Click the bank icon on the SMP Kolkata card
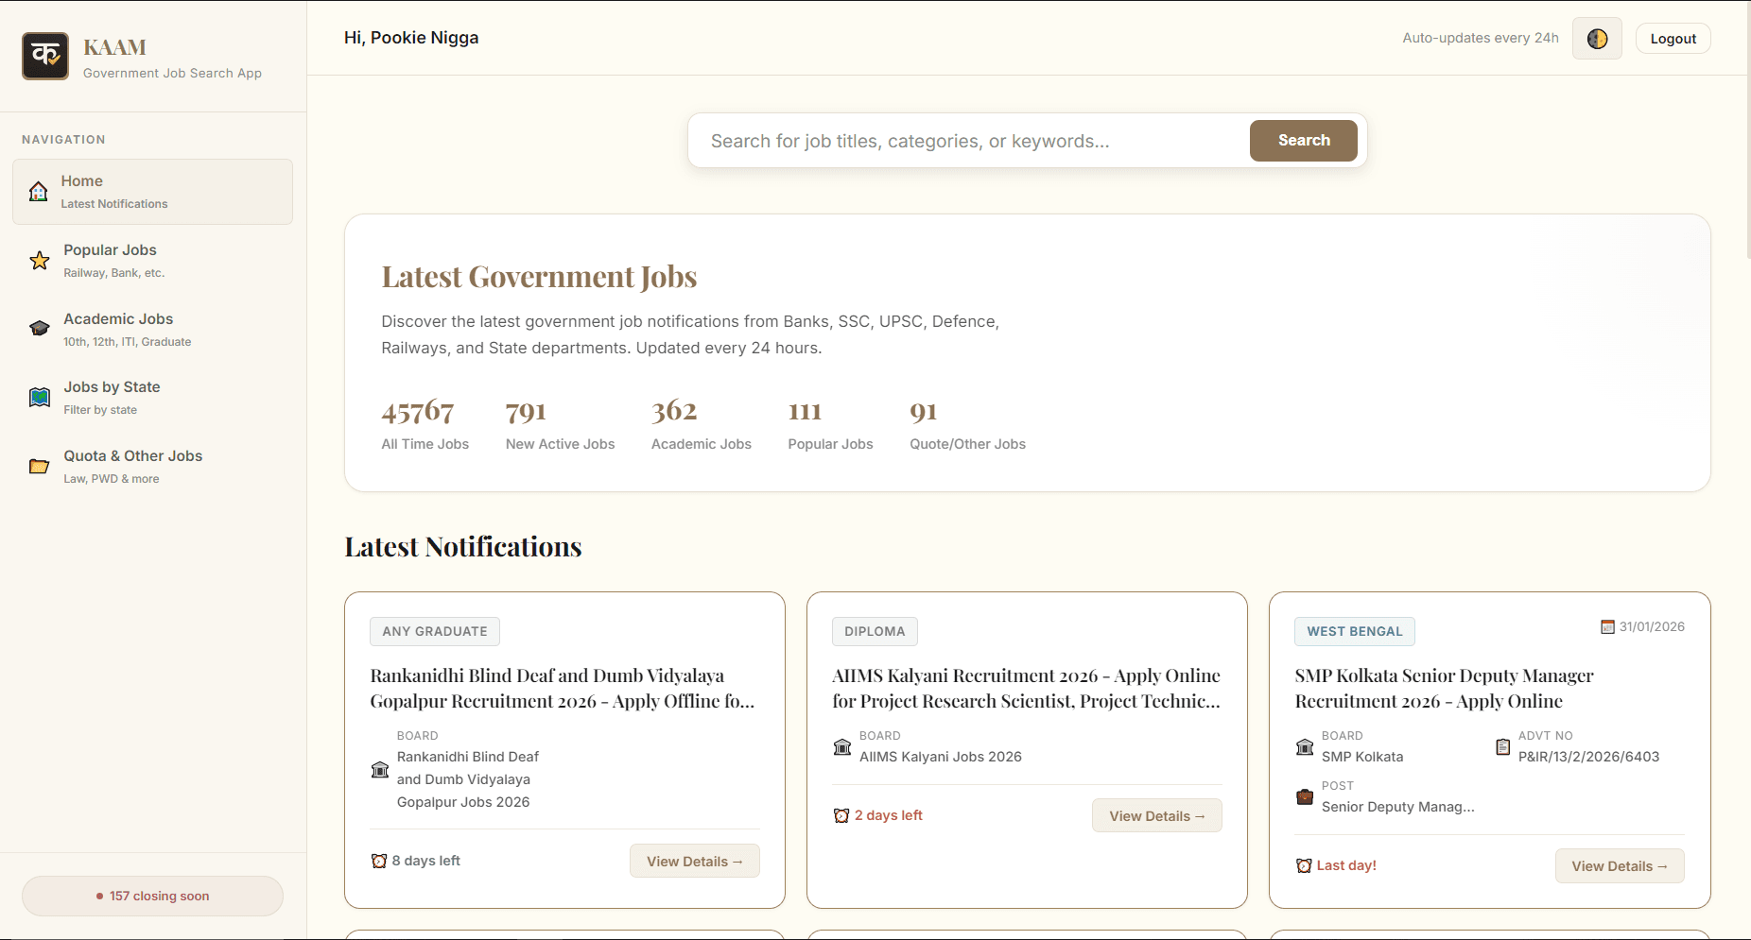Viewport: 1751px width, 940px height. pos(1304,746)
